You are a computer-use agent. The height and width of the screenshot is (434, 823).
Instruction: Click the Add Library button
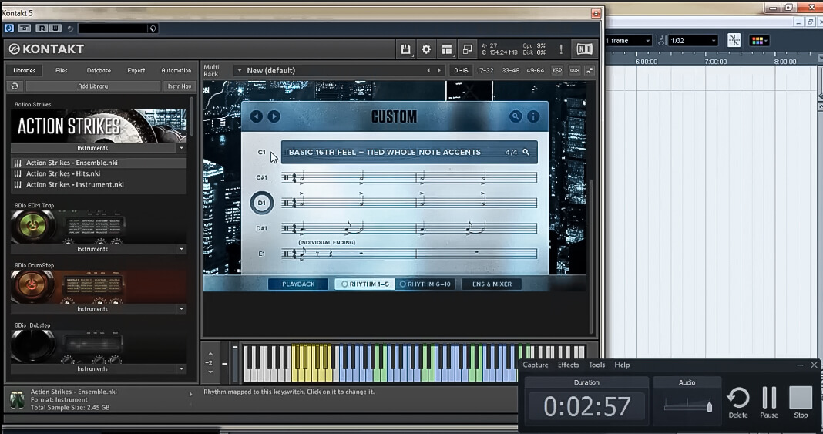[93, 86]
